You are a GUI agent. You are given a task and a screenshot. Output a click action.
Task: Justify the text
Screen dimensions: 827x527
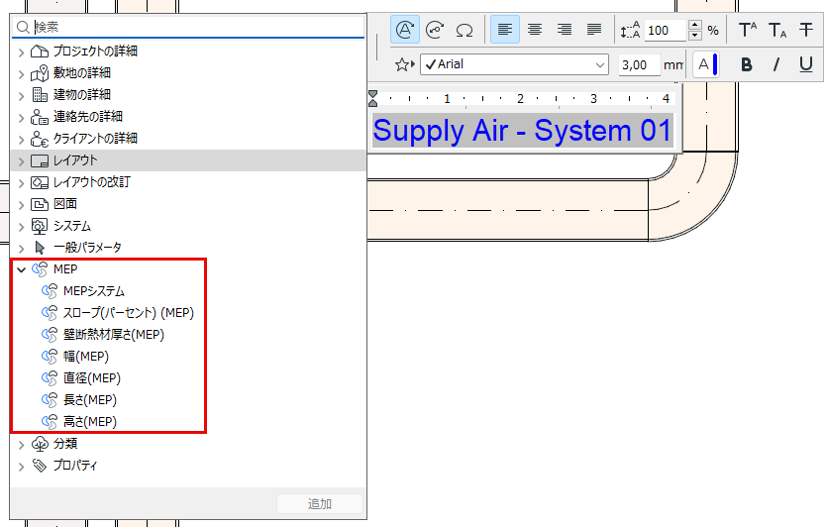click(x=594, y=30)
